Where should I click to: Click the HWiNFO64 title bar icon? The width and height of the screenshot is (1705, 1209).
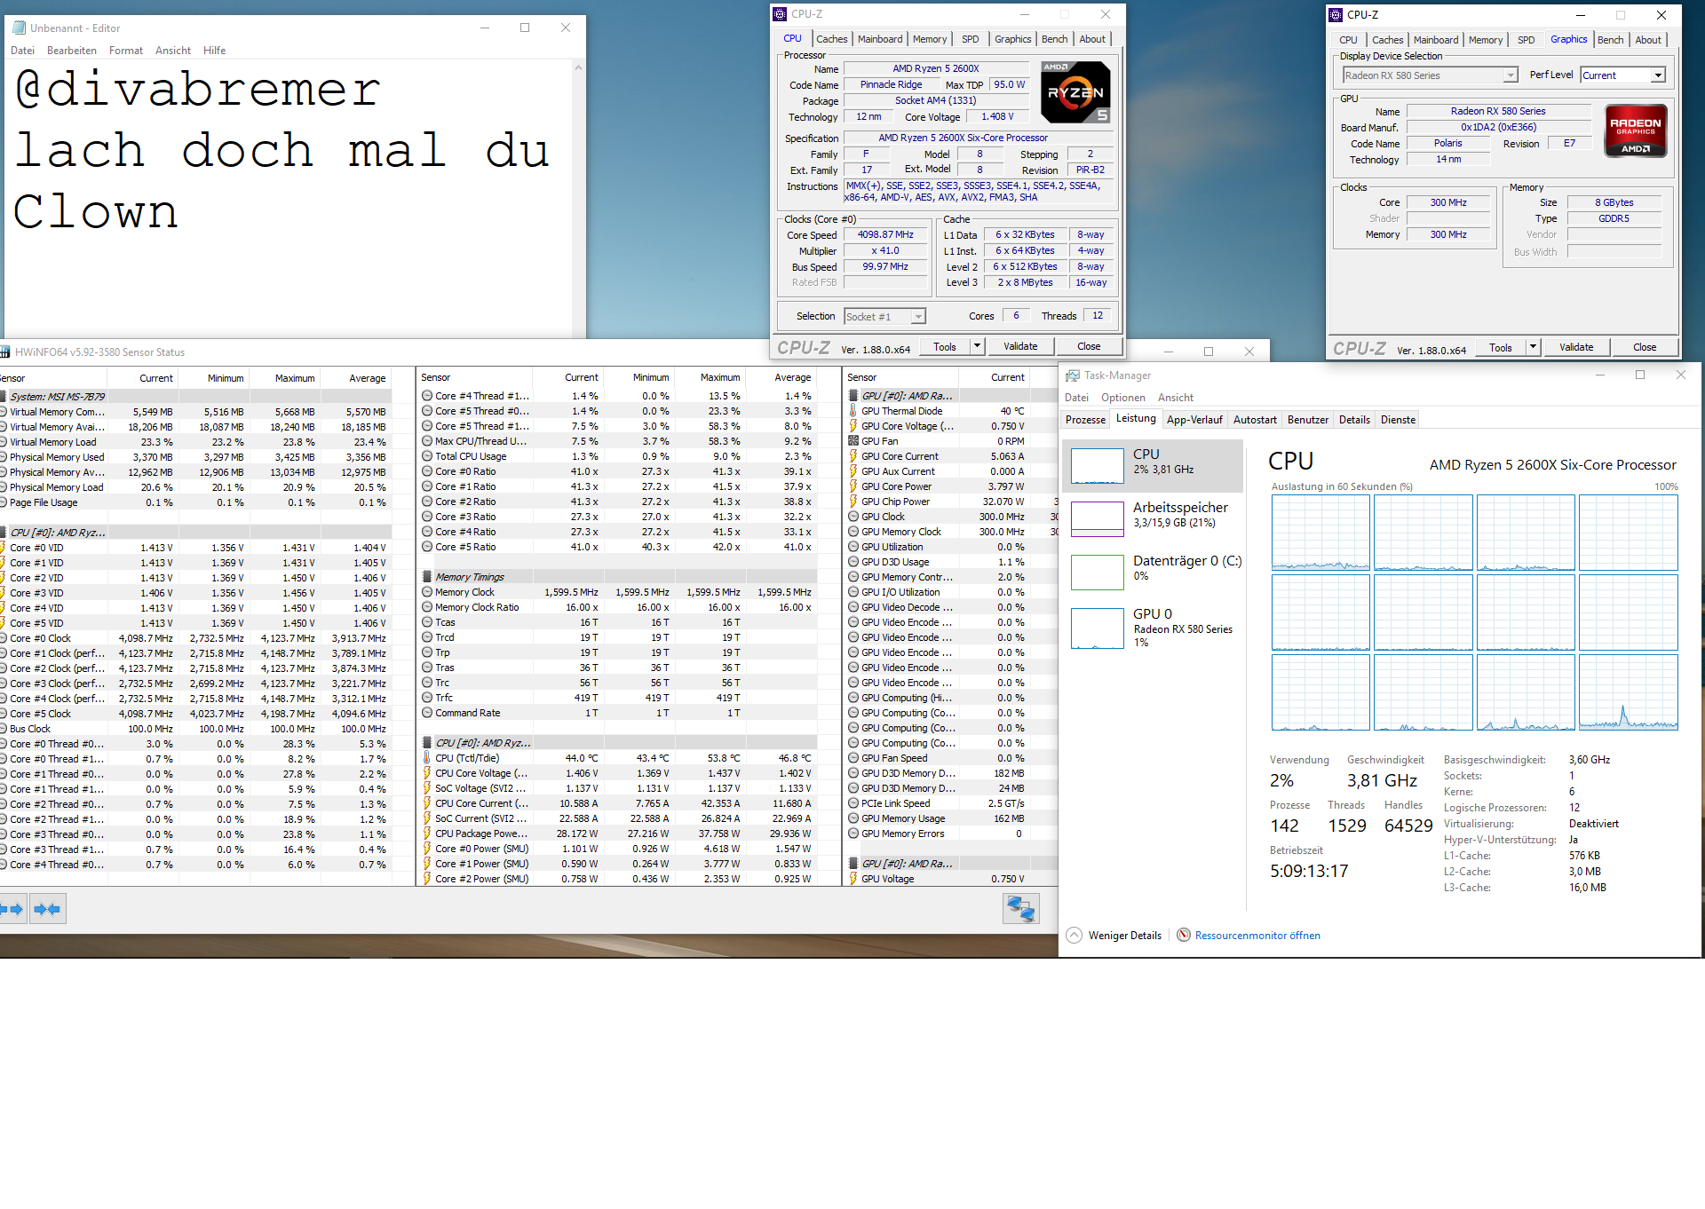click(x=4, y=352)
